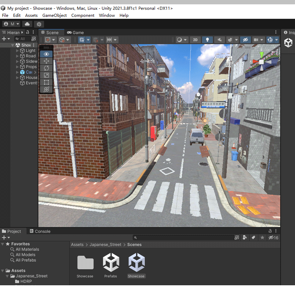
Task: Click the Scene orientation gizmo center cube
Action: 261,61
